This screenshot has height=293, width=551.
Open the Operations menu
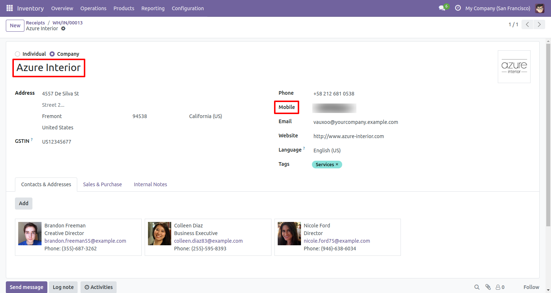click(93, 8)
